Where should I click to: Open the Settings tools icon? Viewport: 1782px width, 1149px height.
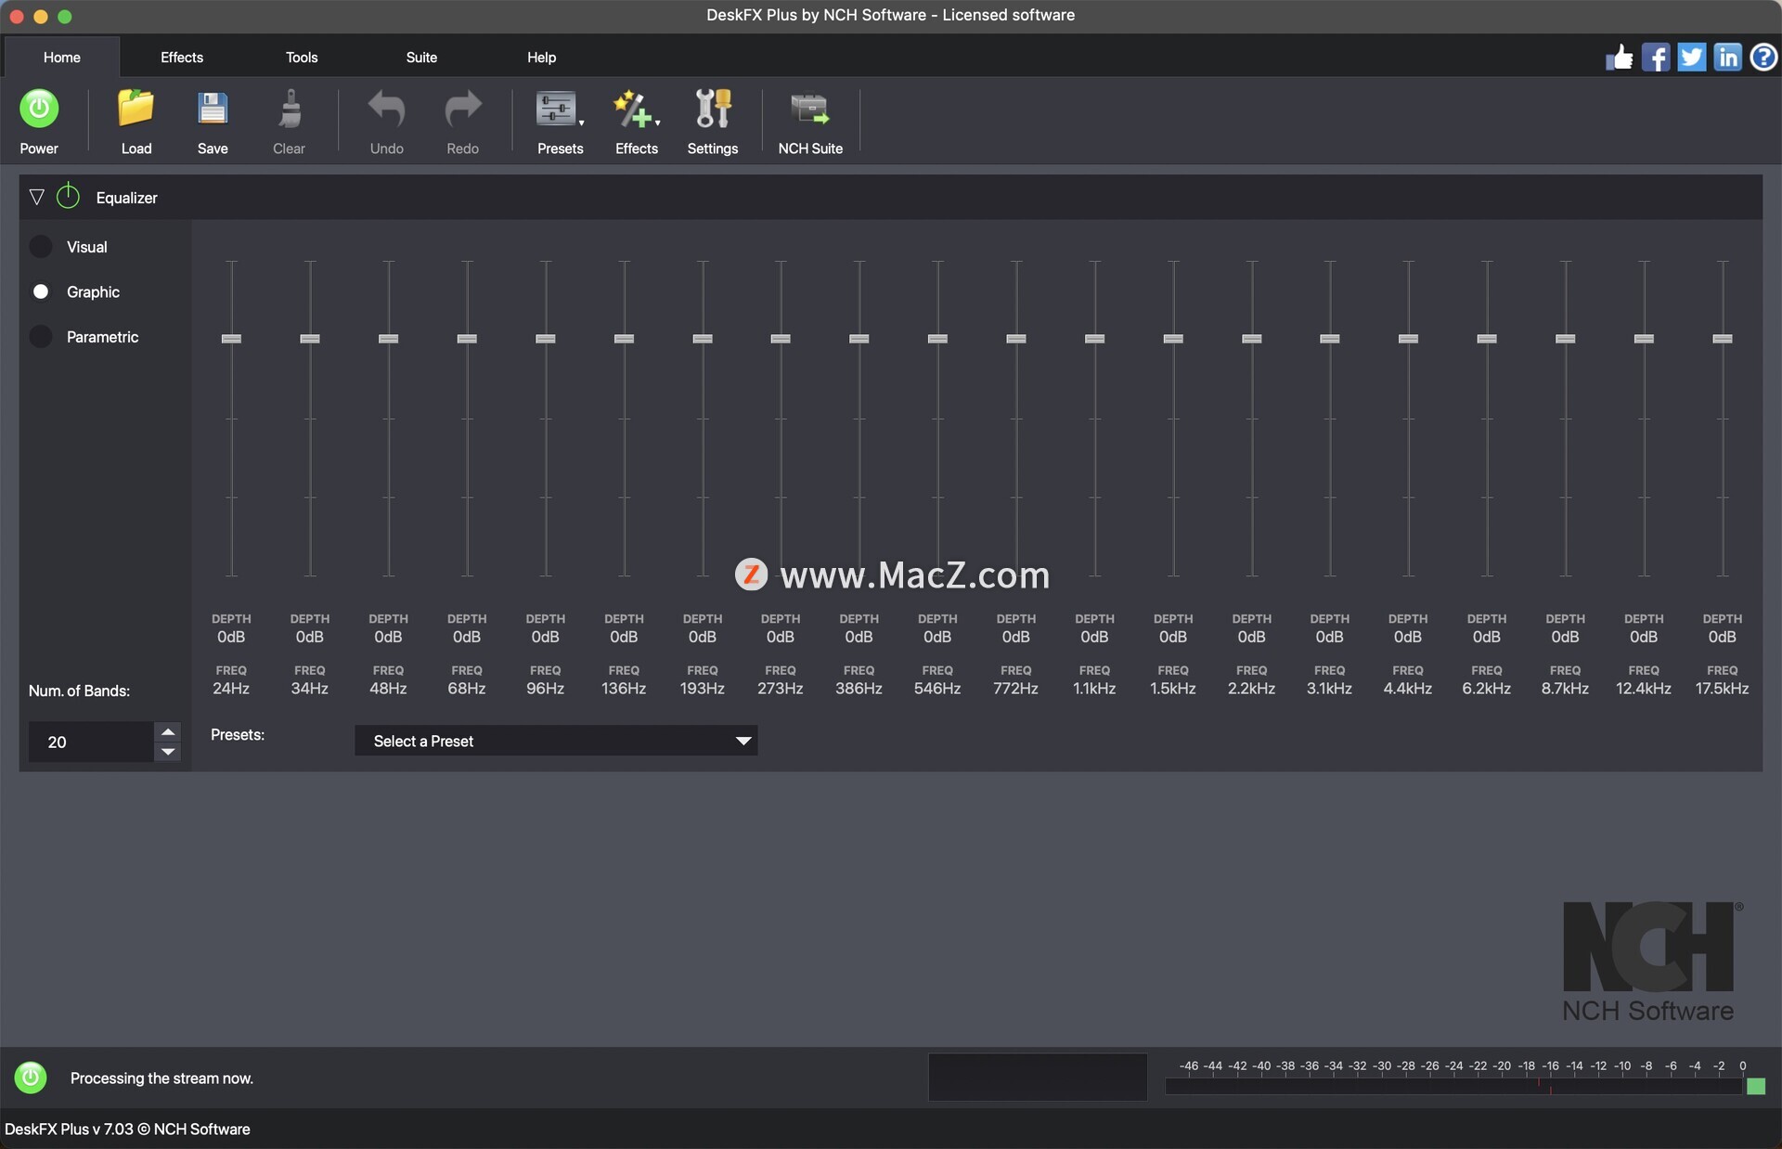pyautogui.click(x=712, y=110)
